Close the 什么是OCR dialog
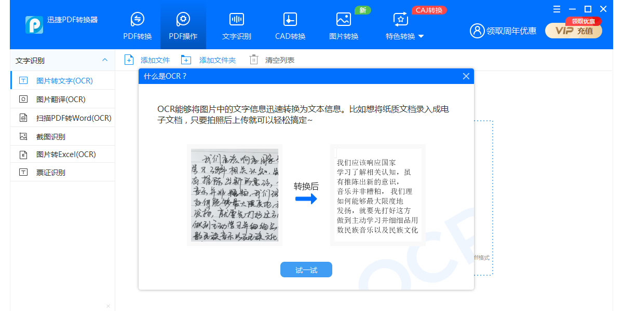The width and height of the screenshot is (623, 311). point(466,76)
